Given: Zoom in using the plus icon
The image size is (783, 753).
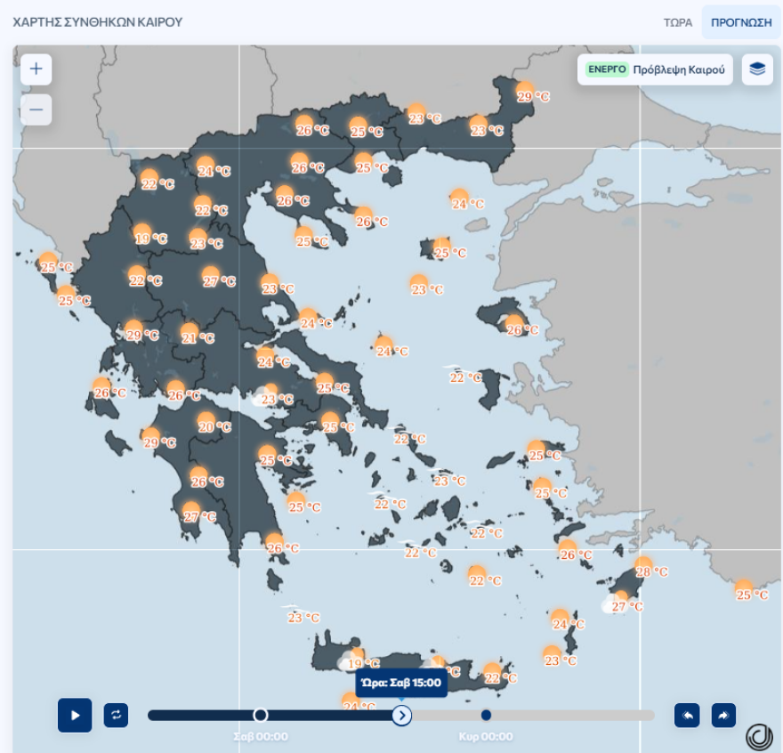Looking at the screenshot, I should 36,69.
